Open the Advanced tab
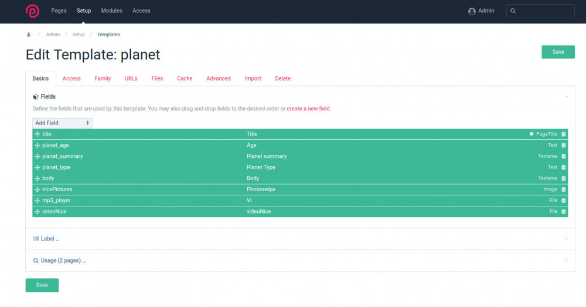Image resolution: width=586 pixels, height=307 pixels. tap(219, 78)
